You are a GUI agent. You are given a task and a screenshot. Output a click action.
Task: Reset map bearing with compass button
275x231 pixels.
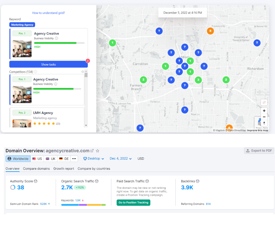(264, 123)
